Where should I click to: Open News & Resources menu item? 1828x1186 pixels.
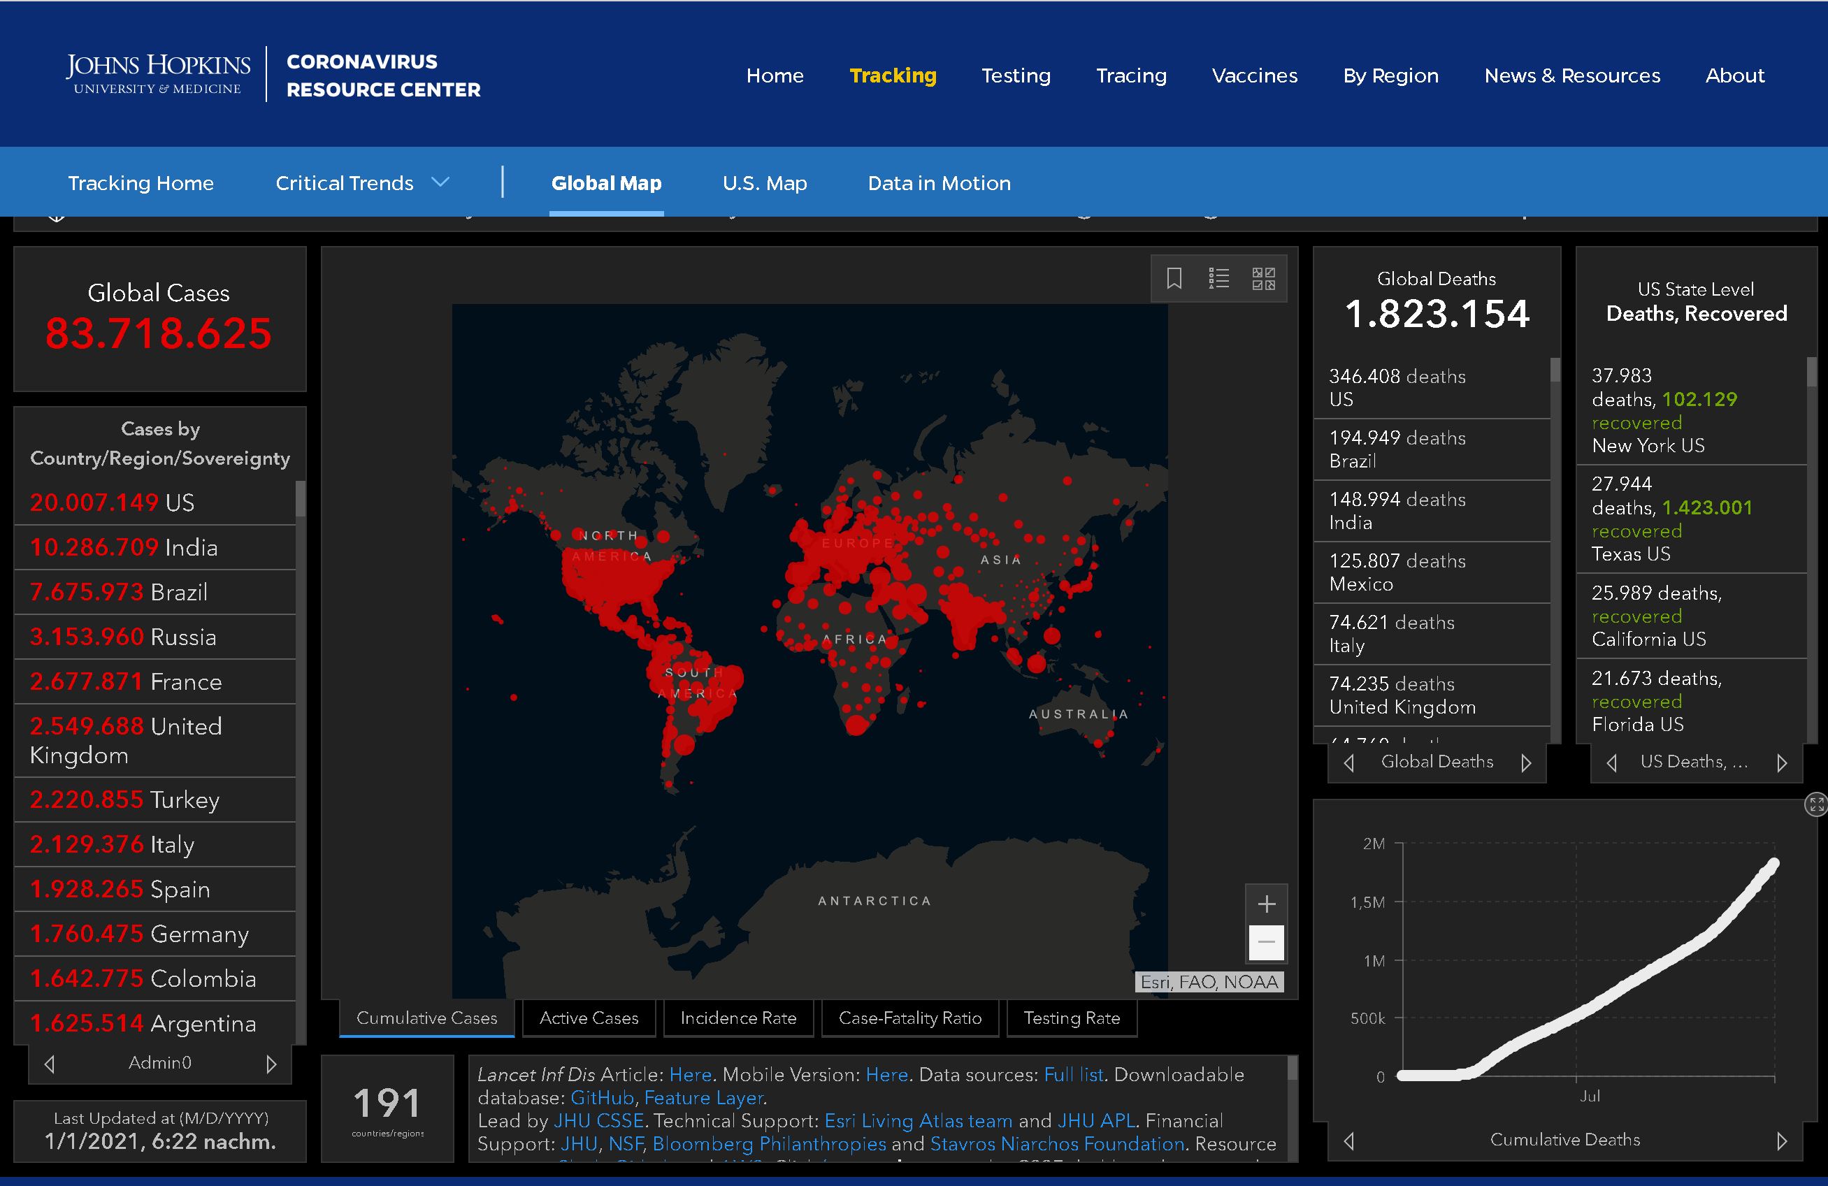pos(1572,75)
